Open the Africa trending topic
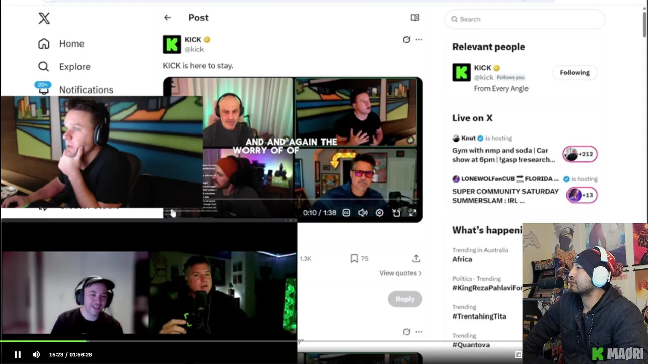The image size is (648, 364). pyautogui.click(x=462, y=259)
